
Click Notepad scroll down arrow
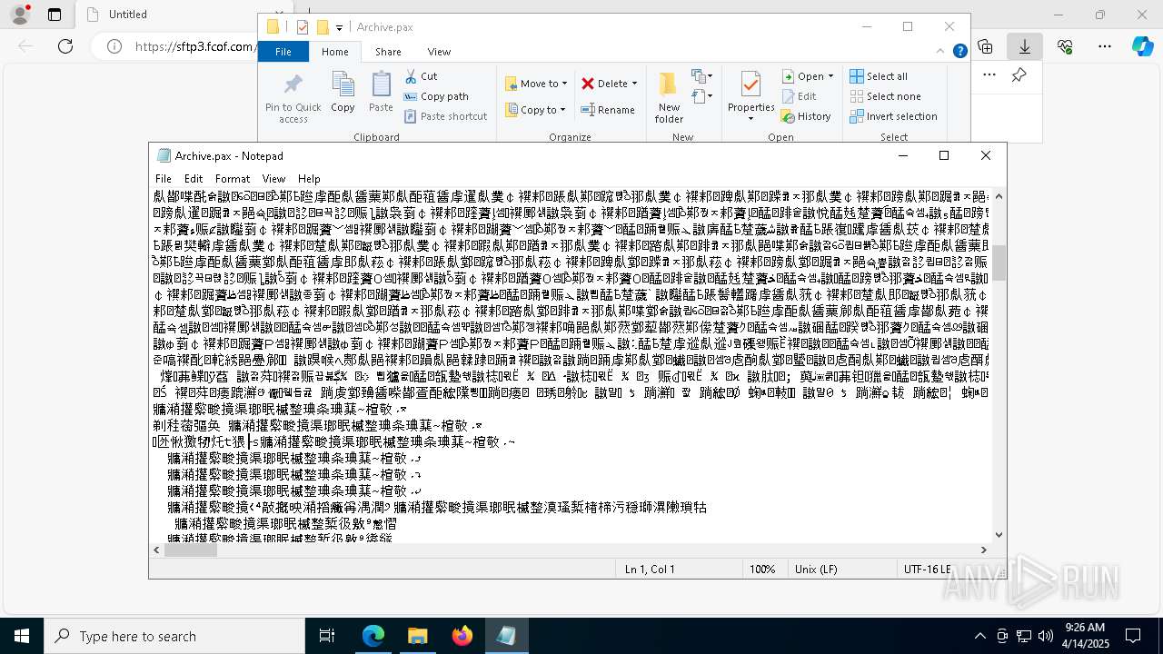[999, 535]
